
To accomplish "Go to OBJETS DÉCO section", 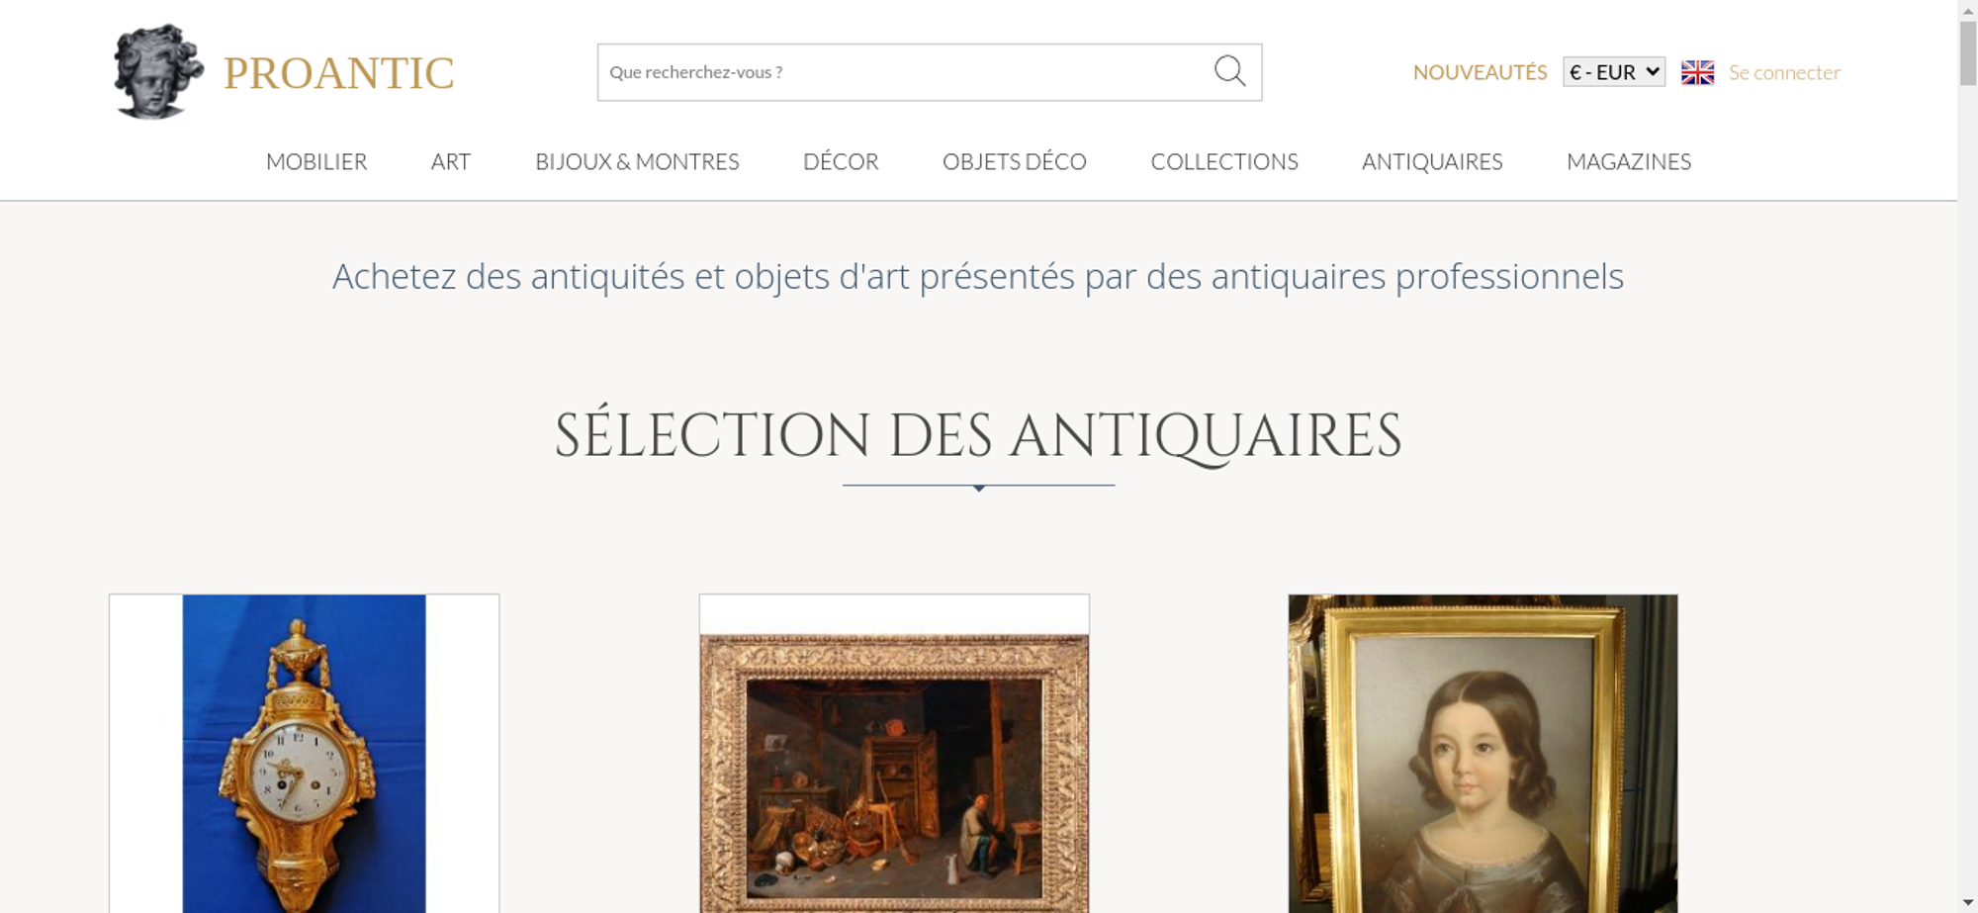I will tap(1015, 161).
